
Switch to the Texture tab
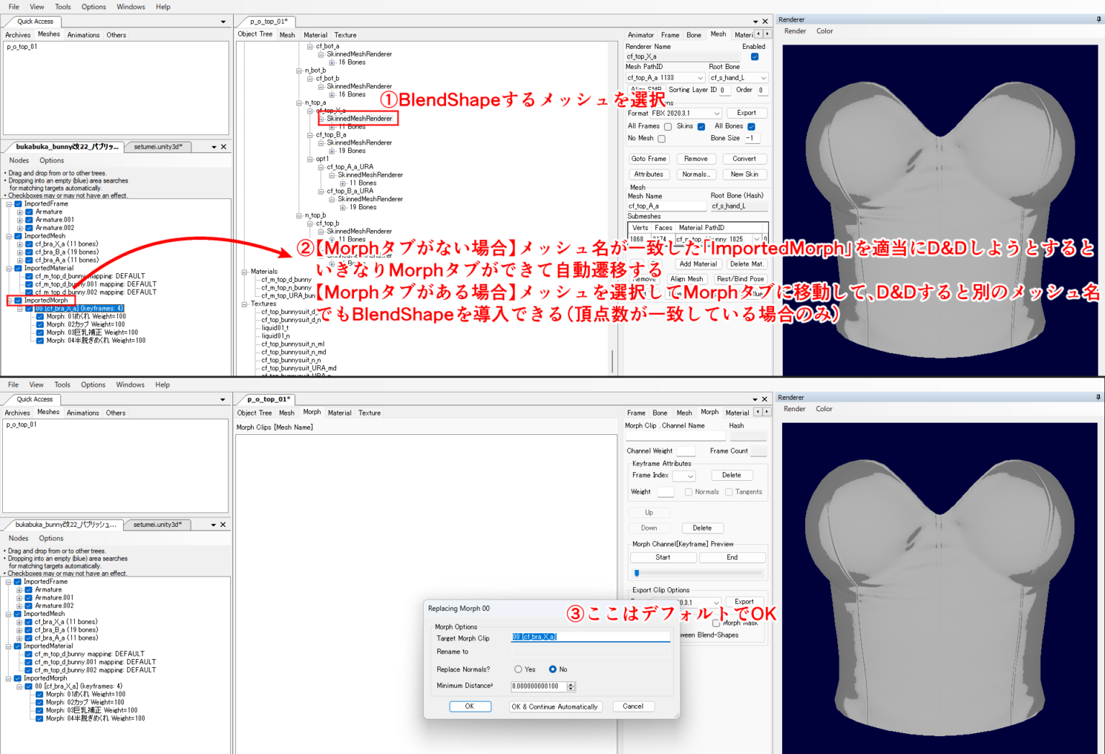pyautogui.click(x=345, y=34)
